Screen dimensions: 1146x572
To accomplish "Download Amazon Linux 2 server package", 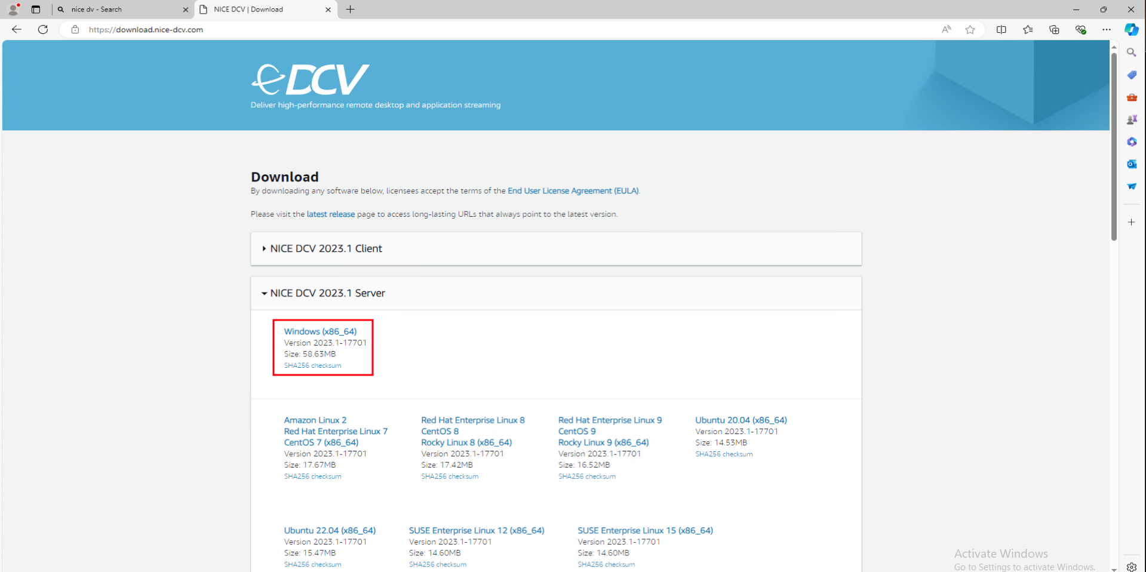I will click(x=315, y=420).
